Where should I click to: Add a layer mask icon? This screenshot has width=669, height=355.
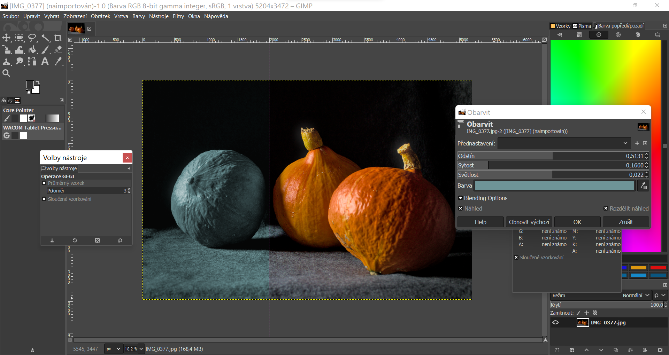pyautogui.click(x=645, y=350)
